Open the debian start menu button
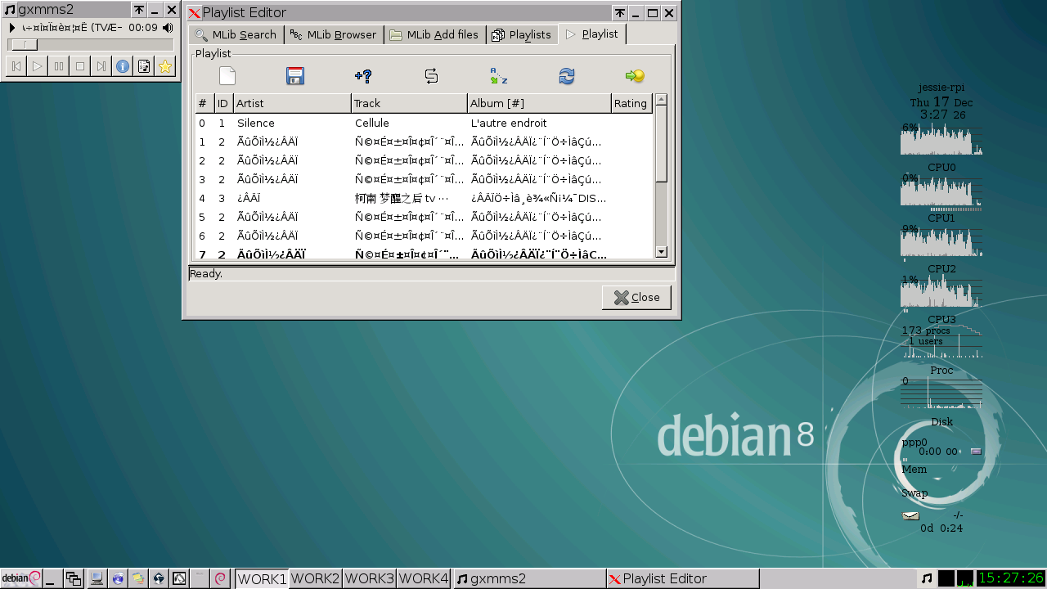This screenshot has height=589, width=1047. click(x=21, y=578)
